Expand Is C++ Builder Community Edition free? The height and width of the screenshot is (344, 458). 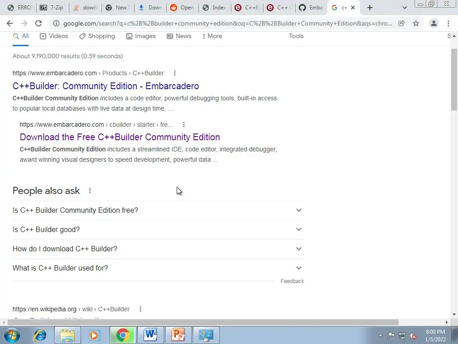coord(158,211)
